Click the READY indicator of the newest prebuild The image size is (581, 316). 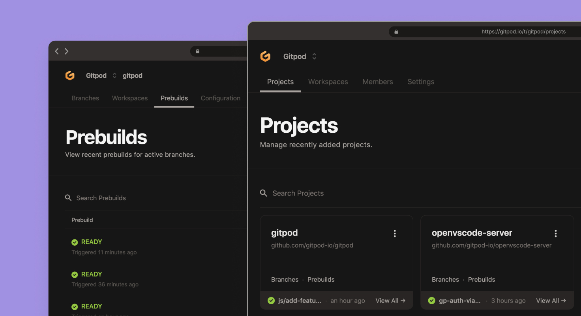pyautogui.click(x=86, y=242)
